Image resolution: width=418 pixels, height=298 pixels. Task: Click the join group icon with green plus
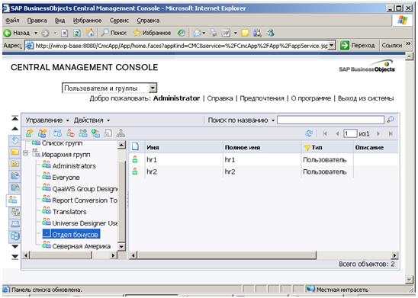click(x=95, y=133)
